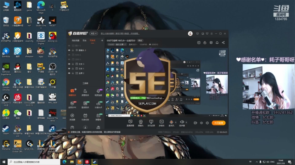The width and height of the screenshot is (295, 165).
Task: Expand the speaker options arrow
Action: point(186,123)
